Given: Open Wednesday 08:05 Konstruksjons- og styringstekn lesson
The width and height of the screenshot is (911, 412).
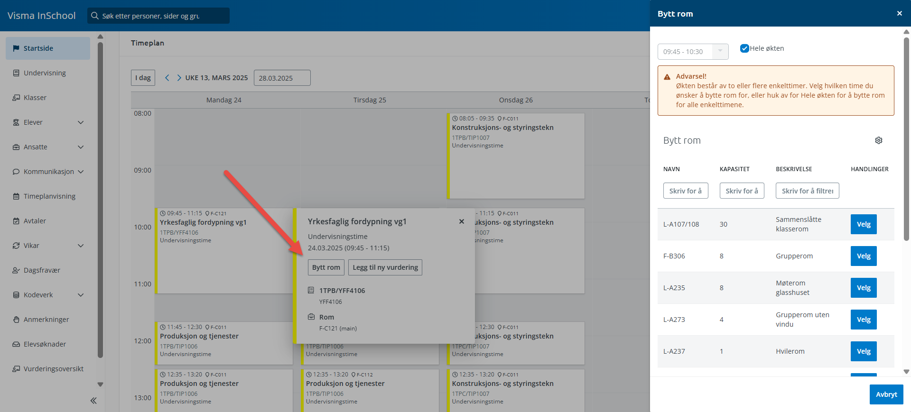Looking at the screenshot, I should click(x=516, y=156).
